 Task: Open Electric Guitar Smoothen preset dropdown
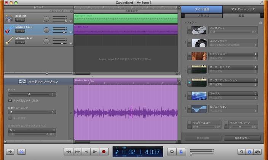pyautogui.click(x=233, y=45)
